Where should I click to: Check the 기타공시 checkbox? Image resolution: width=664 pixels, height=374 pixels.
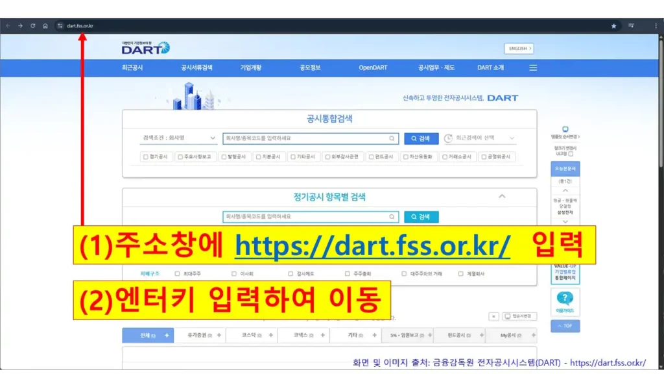point(293,157)
